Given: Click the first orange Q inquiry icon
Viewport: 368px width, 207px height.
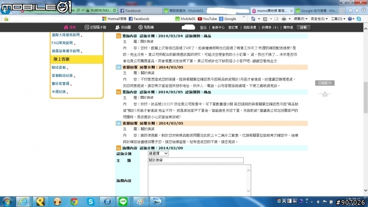Looking at the screenshot, I should (118, 36).
